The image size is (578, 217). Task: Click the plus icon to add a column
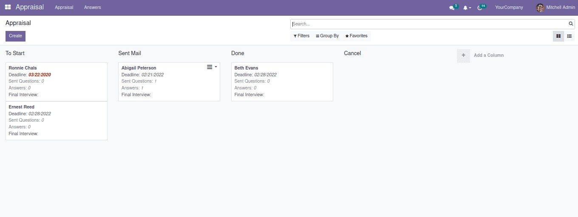point(463,56)
